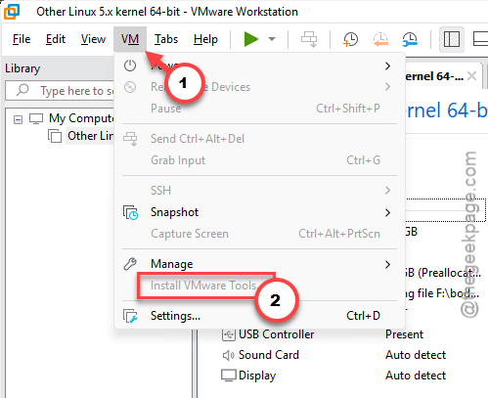Click the Send Ctrl+Alt+Del toolbar icon
This screenshot has height=398, width=488.
(309, 39)
